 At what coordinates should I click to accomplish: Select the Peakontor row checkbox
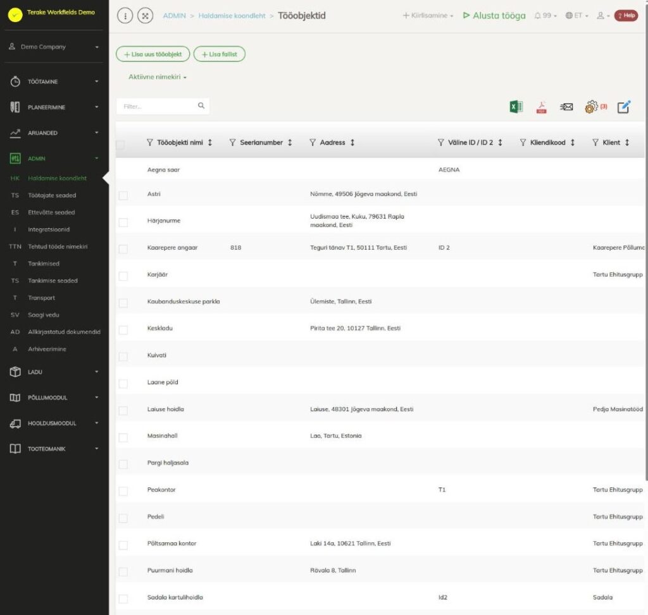pyautogui.click(x=123, y=491)
